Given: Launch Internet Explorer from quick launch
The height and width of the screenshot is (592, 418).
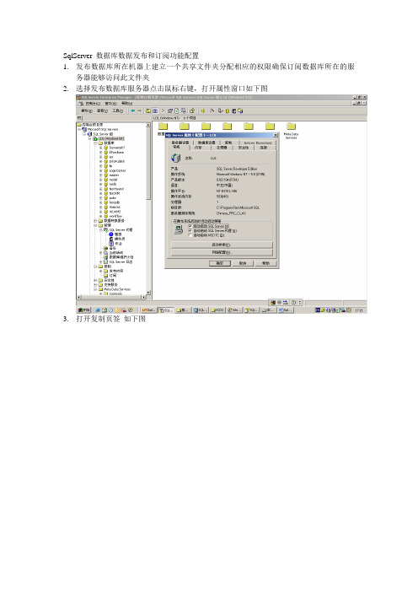Looking at the screenshot, I should [x=98, y=310].
